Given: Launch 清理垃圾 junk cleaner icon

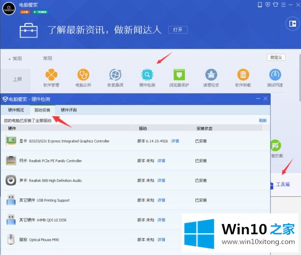Looking at the screenshot, I should tap(211, 75).
